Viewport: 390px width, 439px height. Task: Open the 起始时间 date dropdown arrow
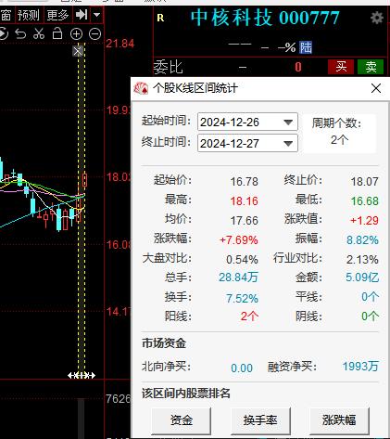pyautogui.click(x=288, y=123)
